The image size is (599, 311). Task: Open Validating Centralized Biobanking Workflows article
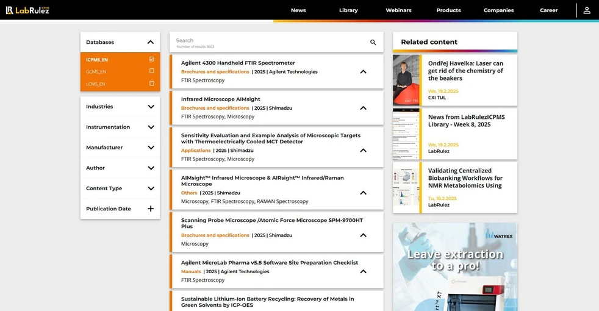click(465, 178)
